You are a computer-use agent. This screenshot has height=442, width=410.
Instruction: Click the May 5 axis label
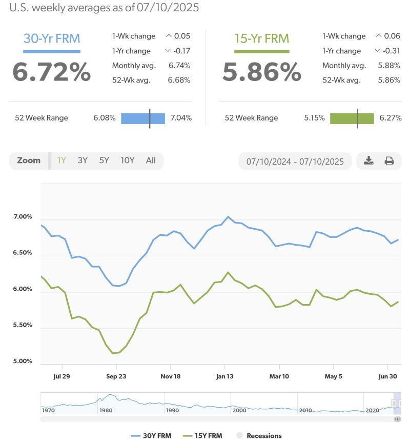pyautogui.click(x=333, y=376)
